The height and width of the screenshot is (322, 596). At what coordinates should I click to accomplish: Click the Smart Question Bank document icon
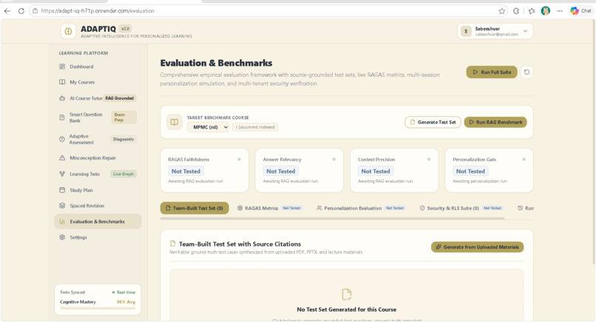tap(62, 117)
